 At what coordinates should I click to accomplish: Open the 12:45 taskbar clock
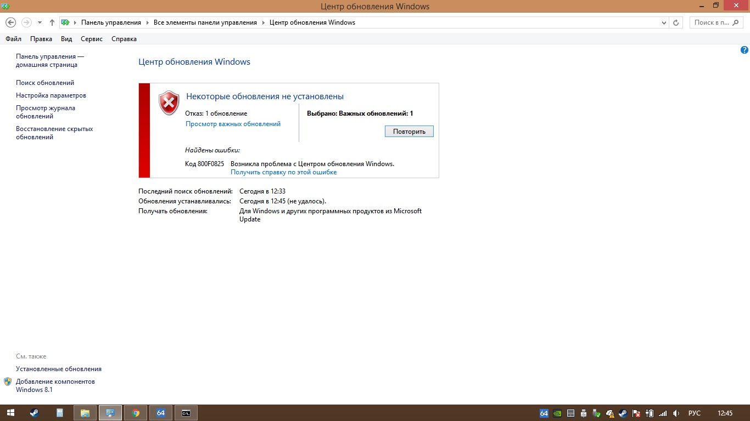pos(725,413)
